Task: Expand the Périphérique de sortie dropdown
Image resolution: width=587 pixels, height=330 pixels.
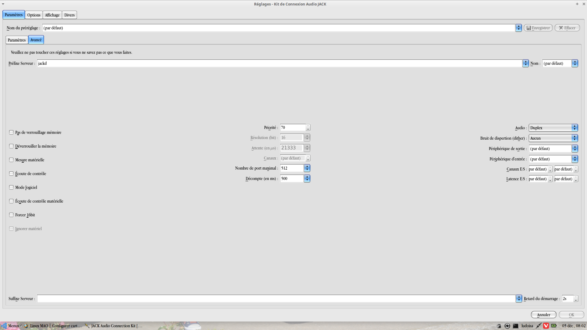Action: point(575,148)
